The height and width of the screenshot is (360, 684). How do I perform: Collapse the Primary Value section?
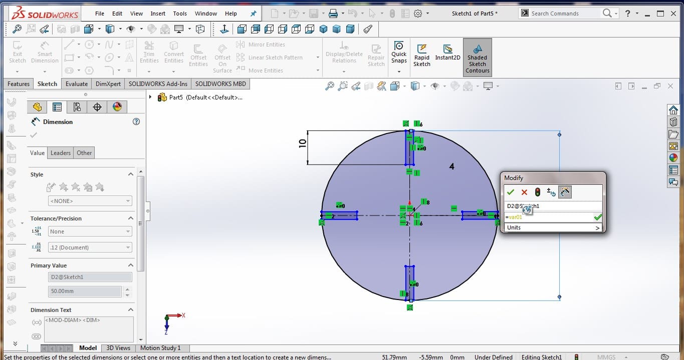(x=131, y=265)
